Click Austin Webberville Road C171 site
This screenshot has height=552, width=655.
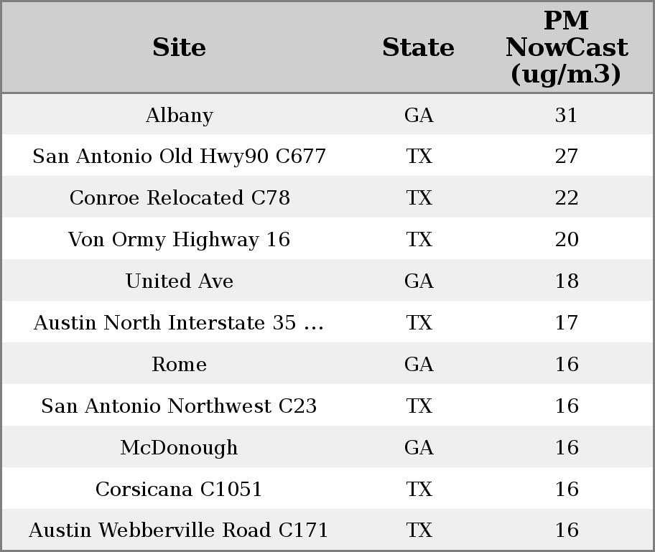pos(180,530)
